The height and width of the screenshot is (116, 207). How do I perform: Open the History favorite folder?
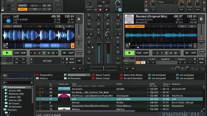tap(42, 78)
